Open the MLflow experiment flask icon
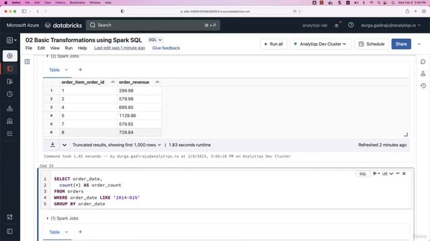430x241 pixels. coord(423,74)
